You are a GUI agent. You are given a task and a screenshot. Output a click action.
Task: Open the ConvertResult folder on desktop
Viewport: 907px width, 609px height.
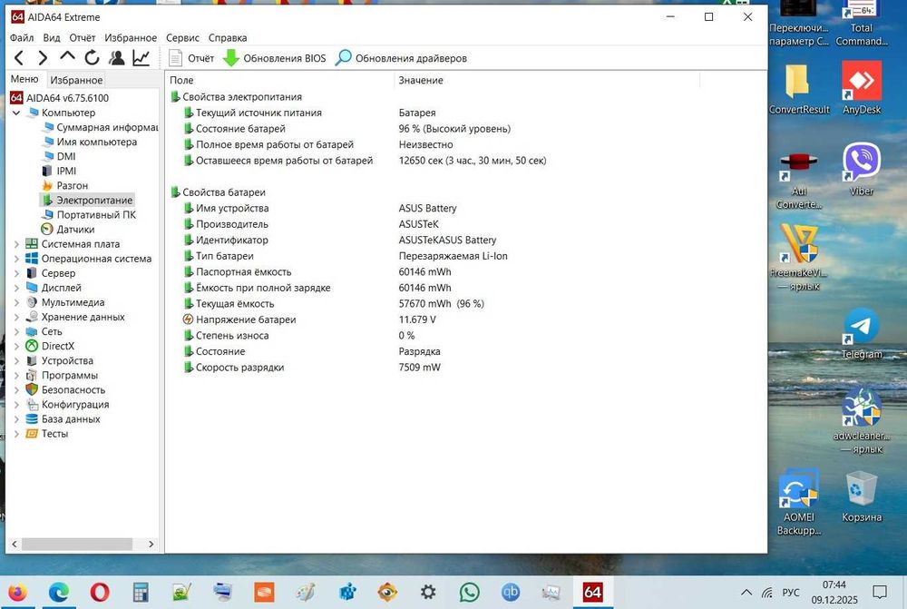coord(799,88)
